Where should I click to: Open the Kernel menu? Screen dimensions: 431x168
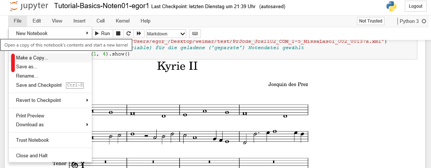[122, 21]
